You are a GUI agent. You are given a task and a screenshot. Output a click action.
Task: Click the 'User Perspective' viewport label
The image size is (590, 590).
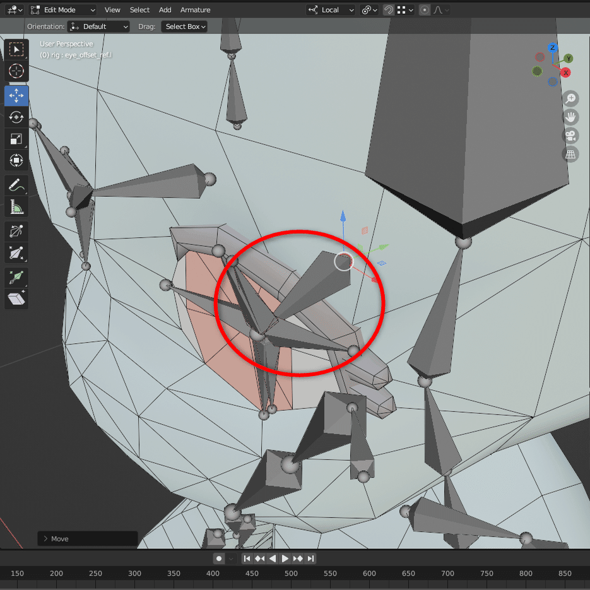tap(67, 44)
